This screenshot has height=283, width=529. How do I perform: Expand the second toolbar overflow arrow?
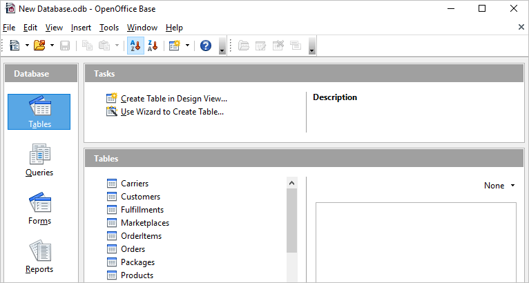(x=312, y=46)
